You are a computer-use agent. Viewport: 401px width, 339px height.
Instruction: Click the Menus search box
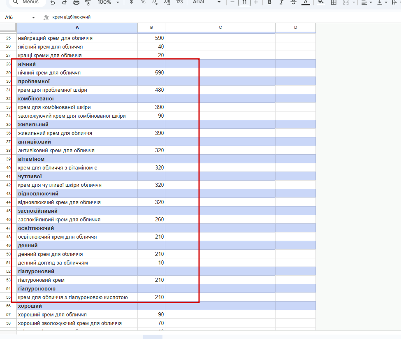[x=28, y=2]
